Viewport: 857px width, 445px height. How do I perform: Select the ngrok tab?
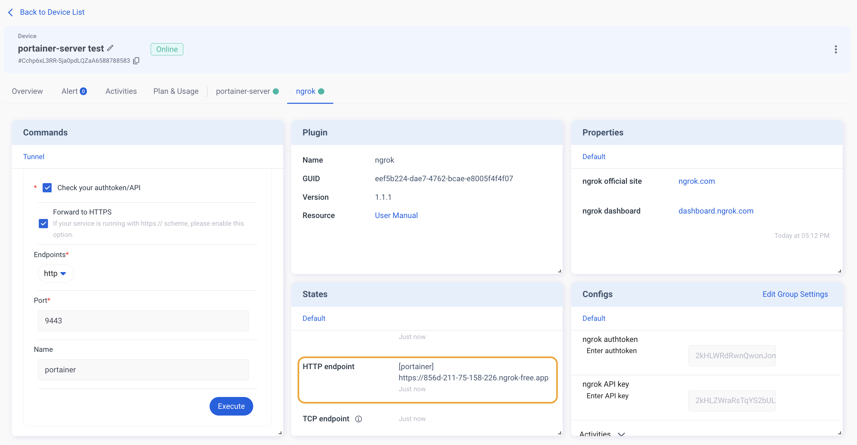pyautogui.click(x=310, y=91)
